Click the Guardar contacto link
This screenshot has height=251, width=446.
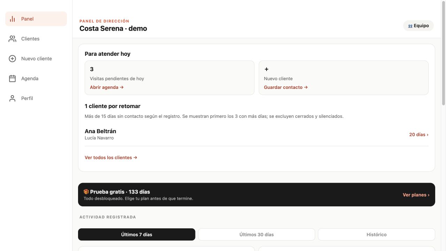pyautogui.click(x=286, y=87)
